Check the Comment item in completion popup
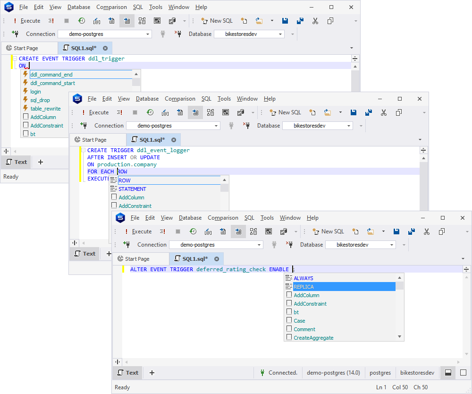 pyautogui.click(x=289, y=329)
